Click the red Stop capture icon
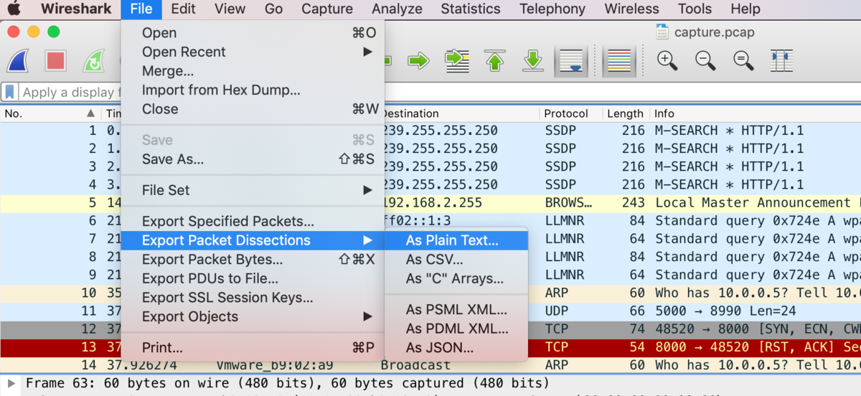The width and height of the screenshot is (861, 396). coord(56,61)
